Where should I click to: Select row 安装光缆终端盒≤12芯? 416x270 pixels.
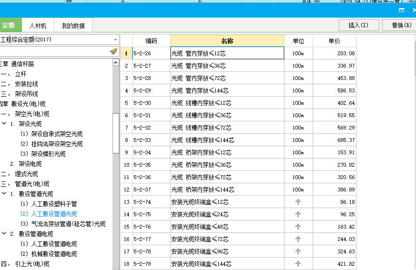pos(227,202)
